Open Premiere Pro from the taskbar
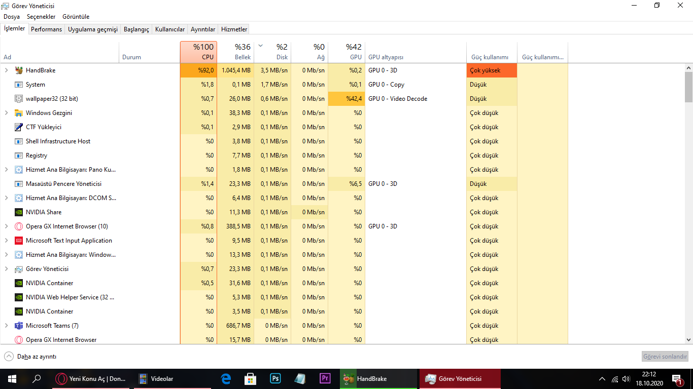Viewport: 693px width, 389px height. pos(325,378)
